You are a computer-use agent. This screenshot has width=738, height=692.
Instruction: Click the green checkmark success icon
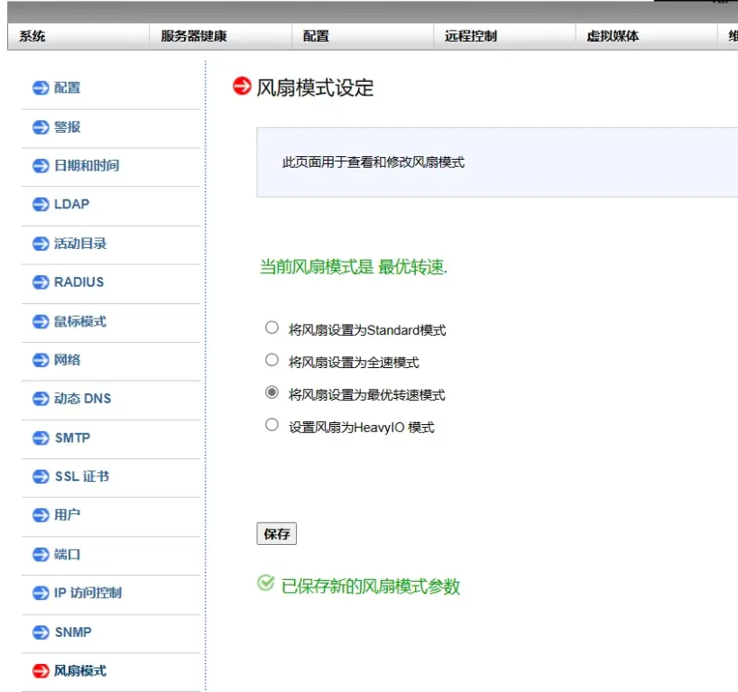click(x=265, y=584)
